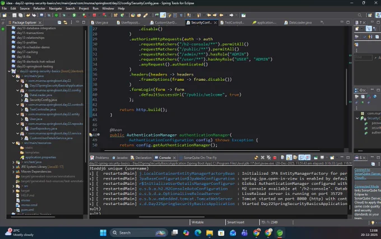The width and height of the screenshot is (381, 239).
Task: Terminate the running app in Console toolbar
Action: point(275,158)
